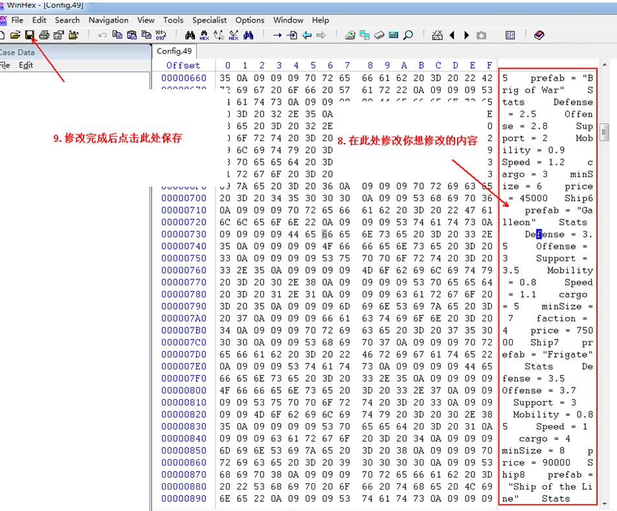Click the Open file folder icon
Image resolution: width=617 pixels, height=511 pixels.
click(x=16, y=35)
